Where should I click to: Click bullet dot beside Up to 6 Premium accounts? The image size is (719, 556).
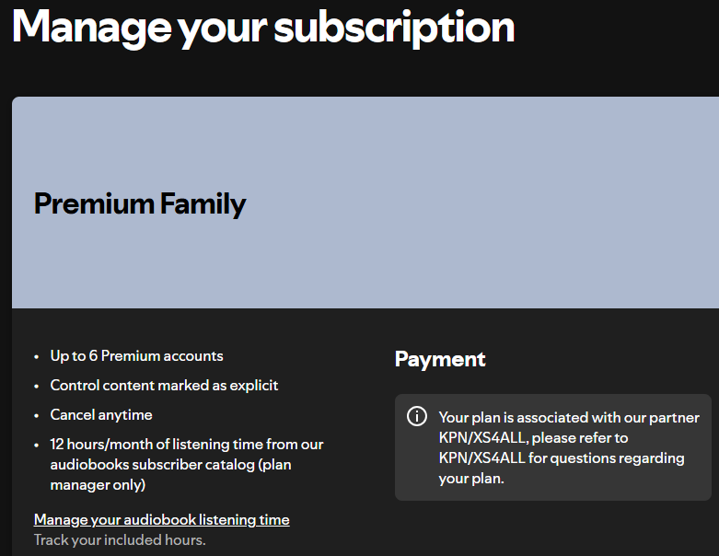coord(37,357)
